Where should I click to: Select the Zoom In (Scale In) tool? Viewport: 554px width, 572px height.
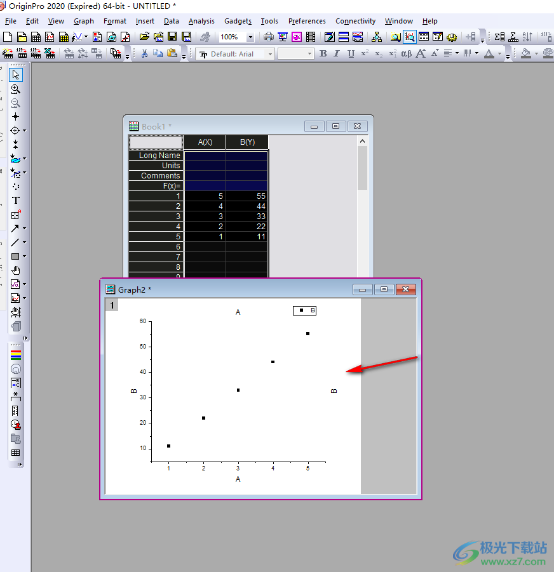[x=15, y=89]
